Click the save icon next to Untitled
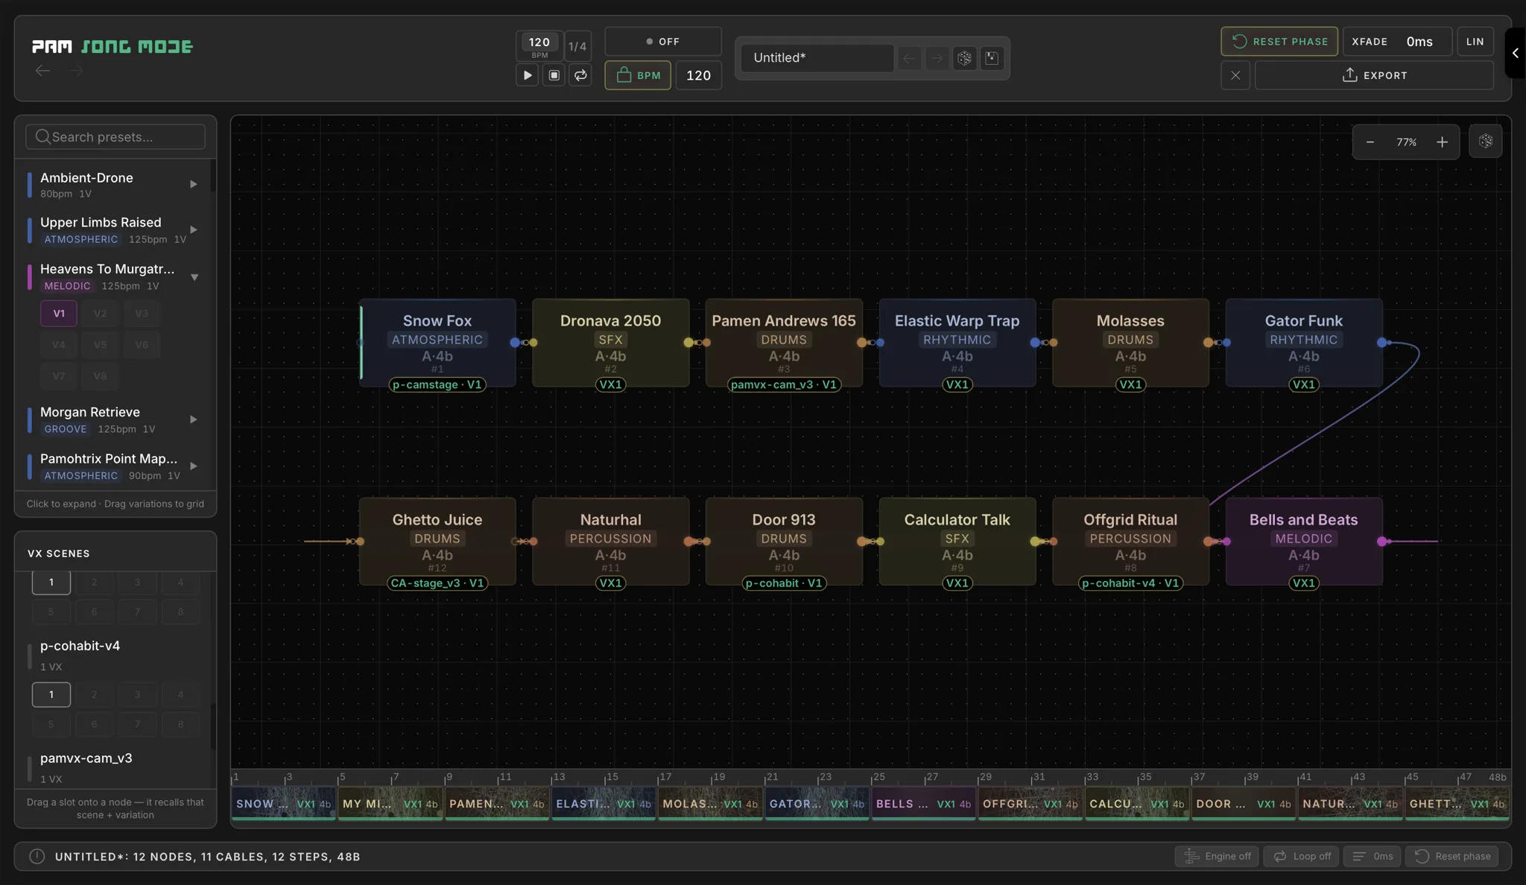1526x885 pixels. [x=992, y=58]
